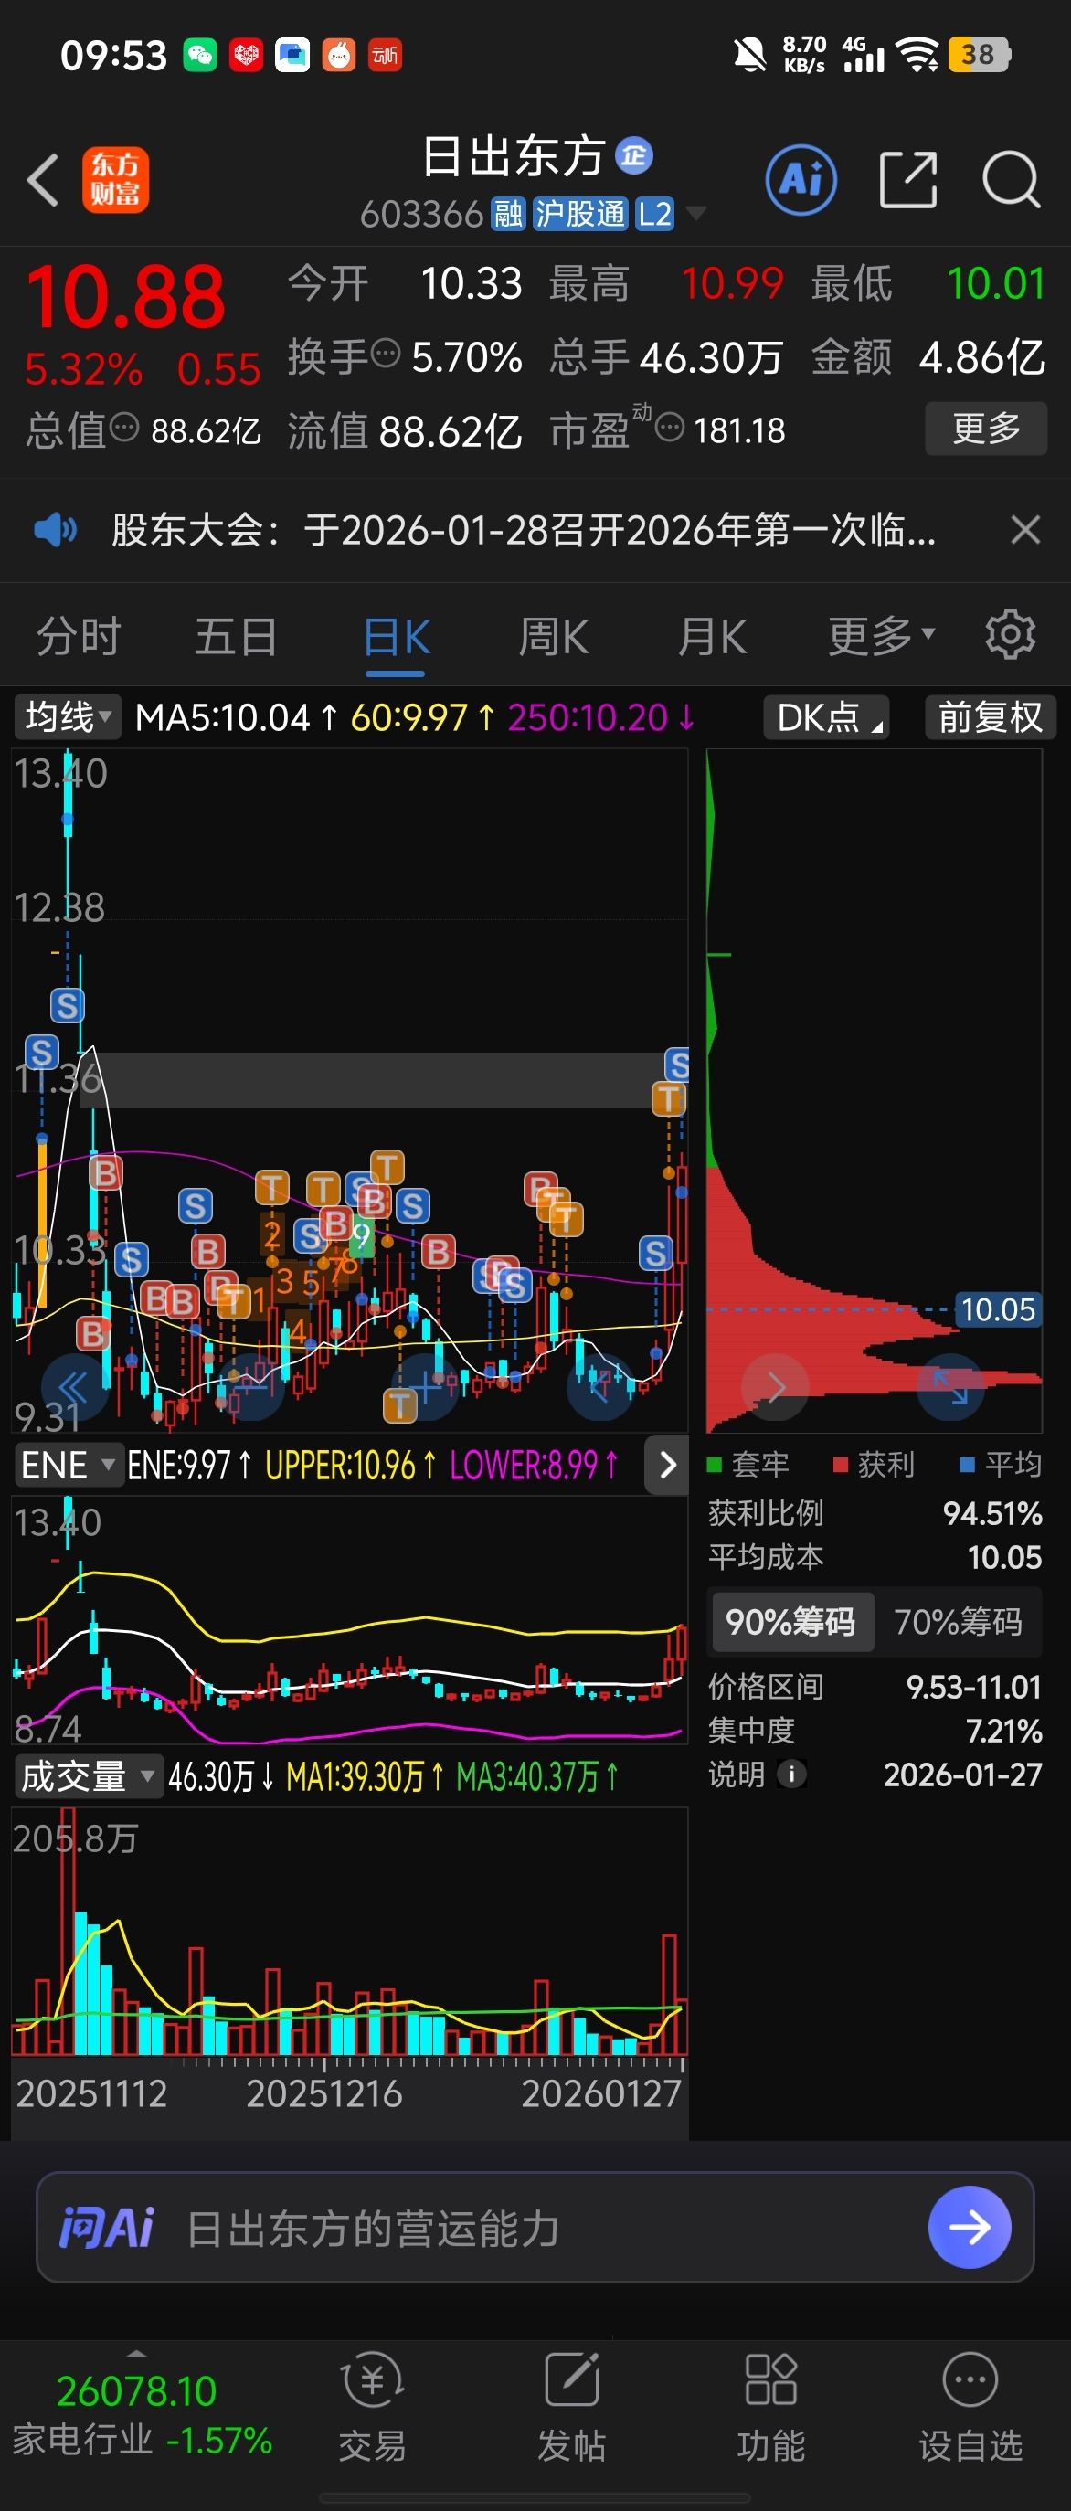The image size is (1071, 2511).
Task: Tap the WeChat icon in status bar
Action: (200, 55)
